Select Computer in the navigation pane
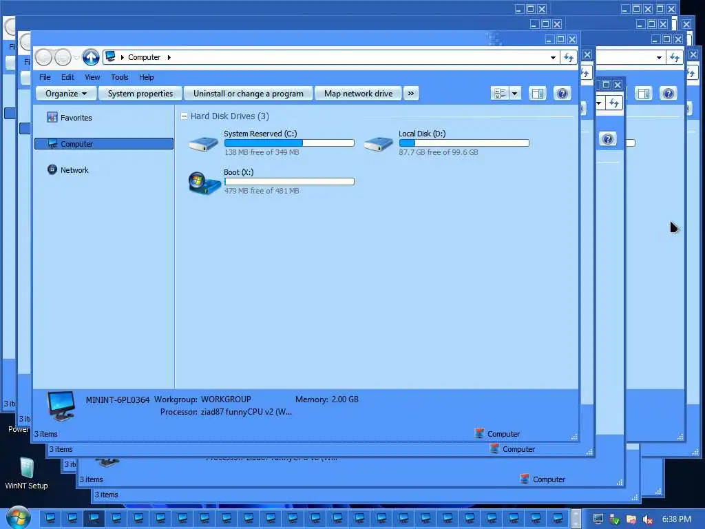Image resolution: width=705 pixels, height=529 pixels. pyautogui.click(x=104, y=143)
